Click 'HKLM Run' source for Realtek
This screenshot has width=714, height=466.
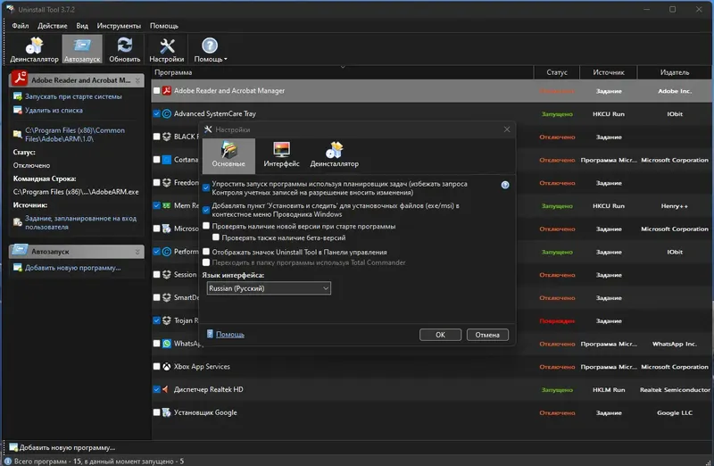click(609, 390)
